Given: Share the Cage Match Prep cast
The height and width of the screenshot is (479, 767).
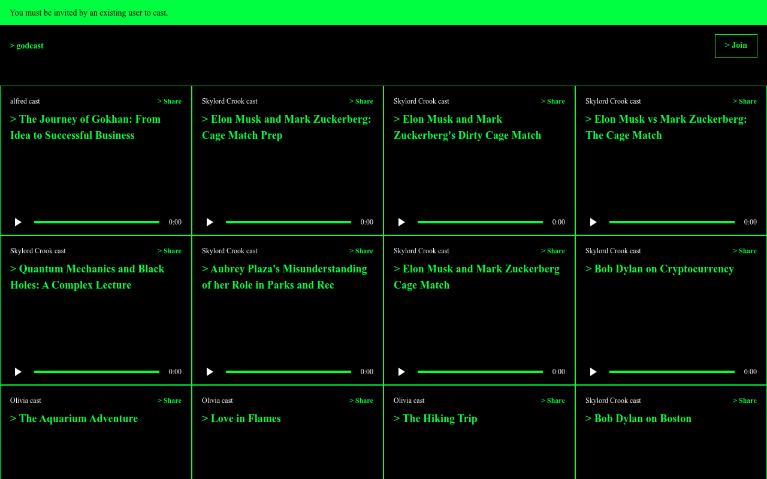Looking at the screenshot, I should click(x=361, y=101).
